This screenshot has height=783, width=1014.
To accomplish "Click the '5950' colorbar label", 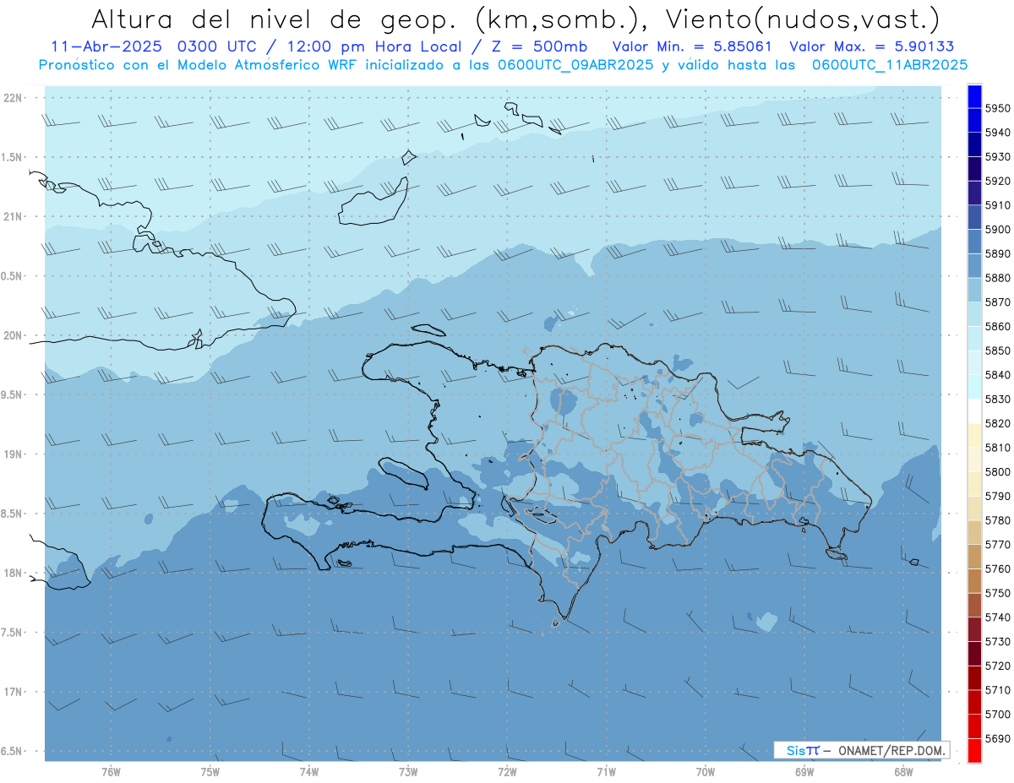I will click(998, 108).
